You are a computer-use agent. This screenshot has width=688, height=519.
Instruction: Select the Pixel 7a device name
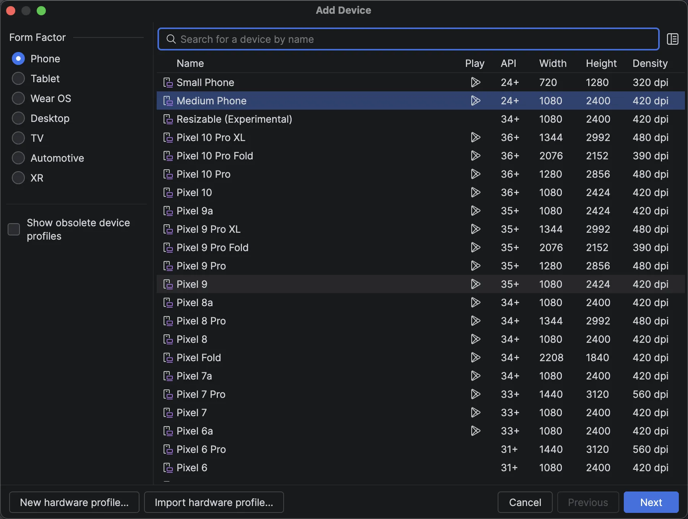pyautogui.click(x=194, y=376)
